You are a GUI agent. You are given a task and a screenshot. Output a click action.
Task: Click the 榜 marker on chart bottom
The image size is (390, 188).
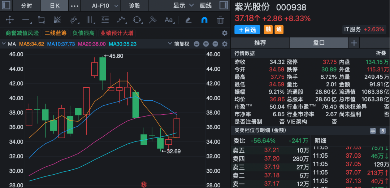pyautogui.click(x=144, y=184)
